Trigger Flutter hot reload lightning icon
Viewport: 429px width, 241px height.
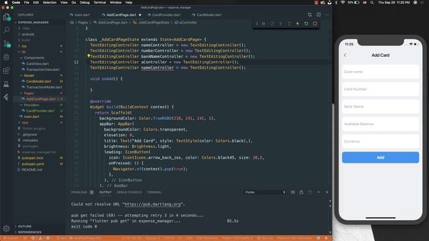coord(298,24)
